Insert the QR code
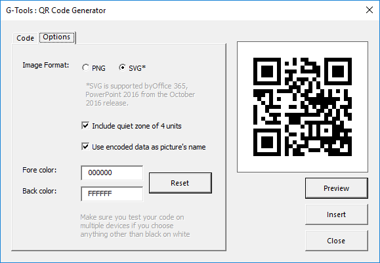 coord(337,214)
